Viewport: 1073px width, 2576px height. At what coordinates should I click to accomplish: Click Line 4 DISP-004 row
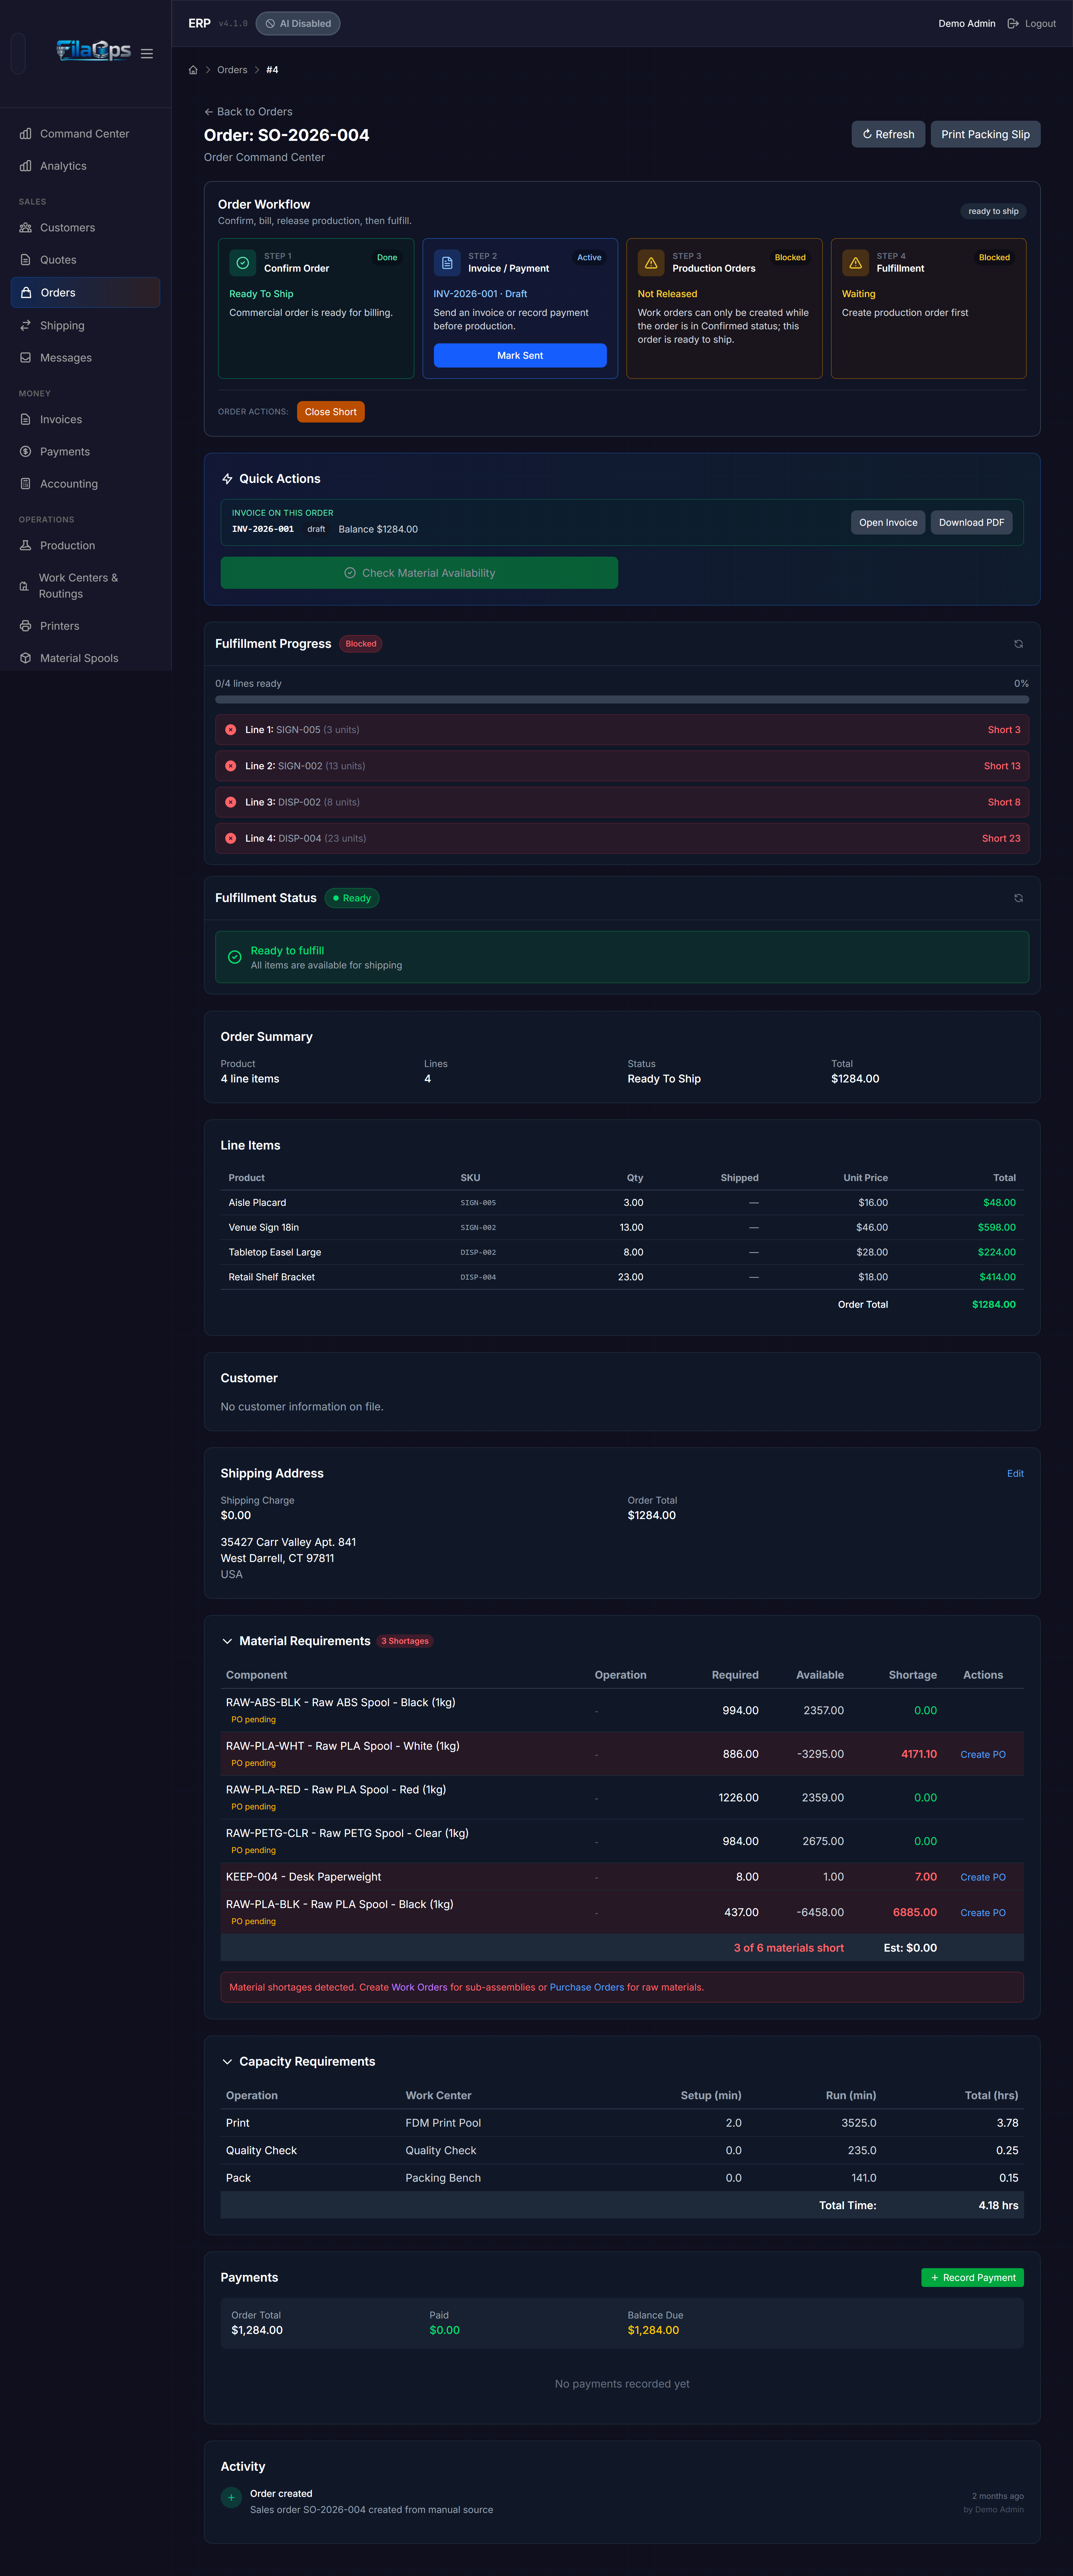pos(622,838)
